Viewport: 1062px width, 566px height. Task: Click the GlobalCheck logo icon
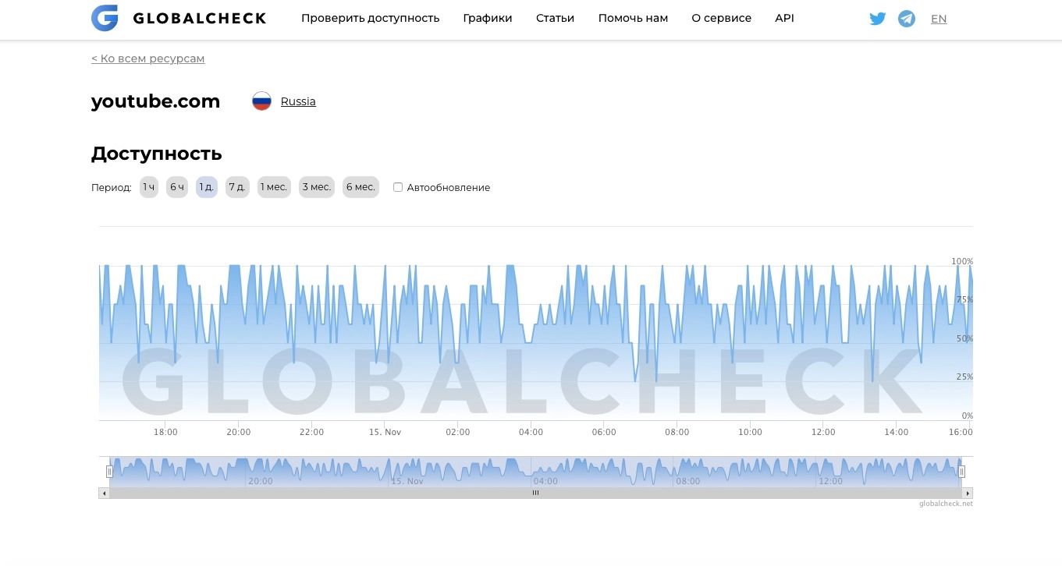105,18
